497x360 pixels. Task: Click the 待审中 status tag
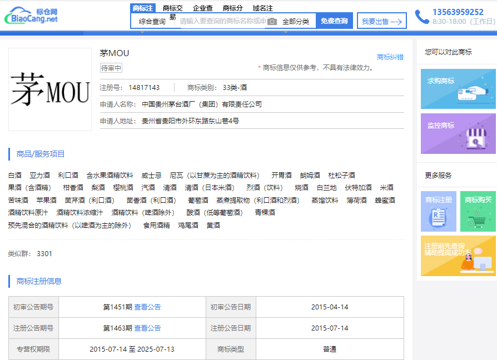pyautogui.click(x=111, y=68)
